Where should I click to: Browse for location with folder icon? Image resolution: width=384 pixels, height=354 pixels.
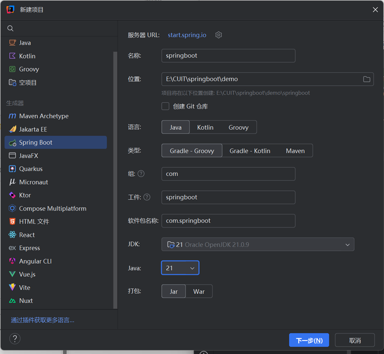367,79
